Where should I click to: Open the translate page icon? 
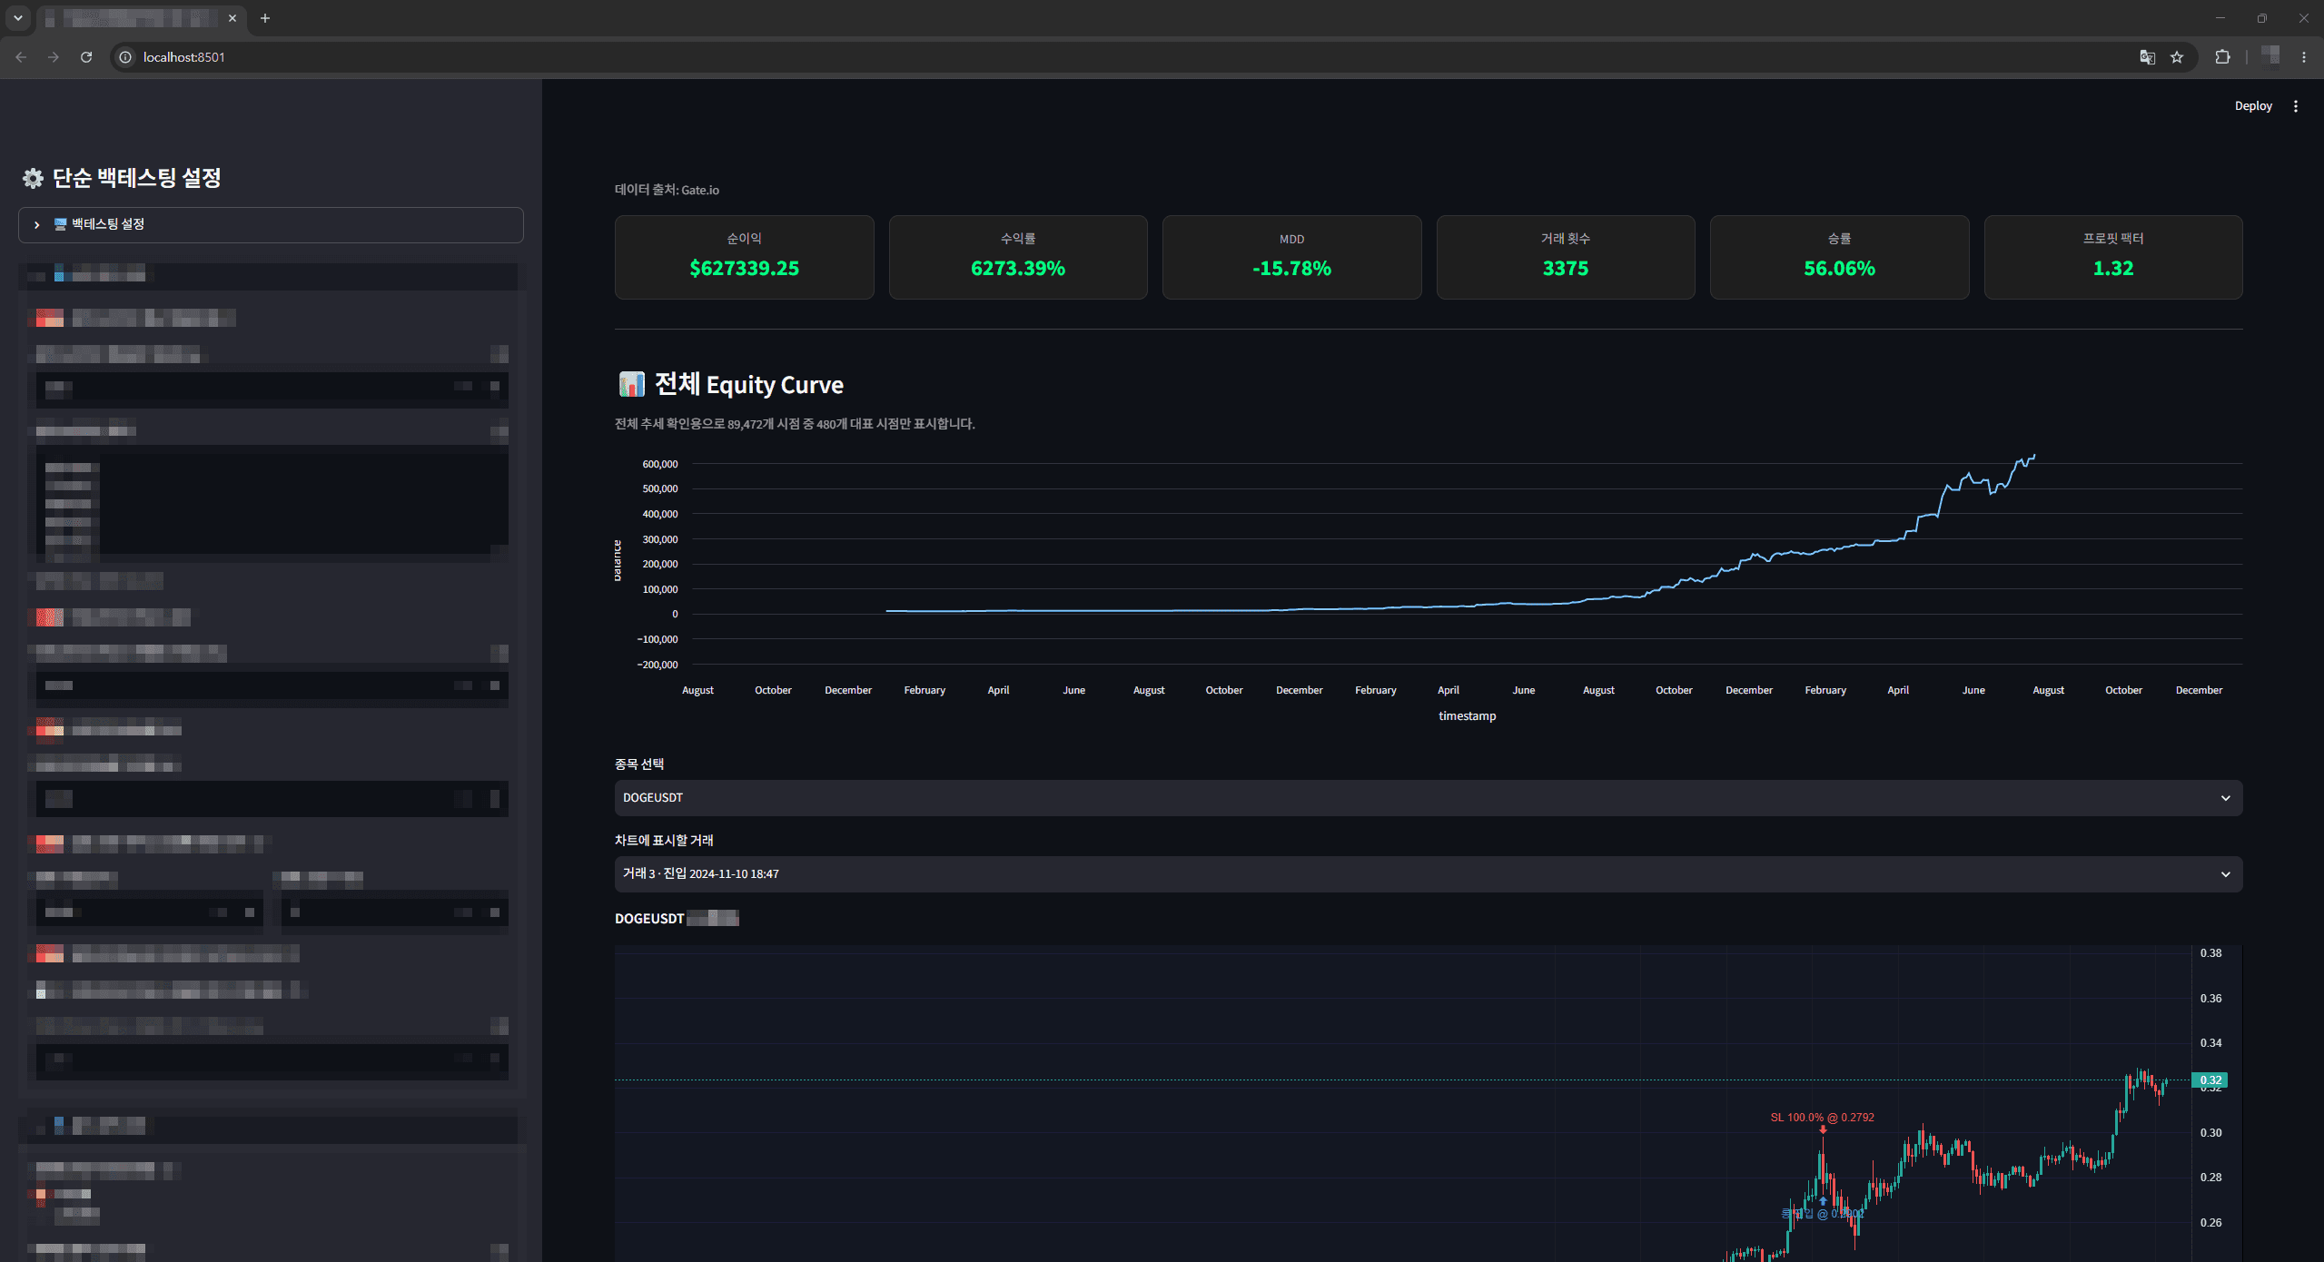click(2147, 57)
